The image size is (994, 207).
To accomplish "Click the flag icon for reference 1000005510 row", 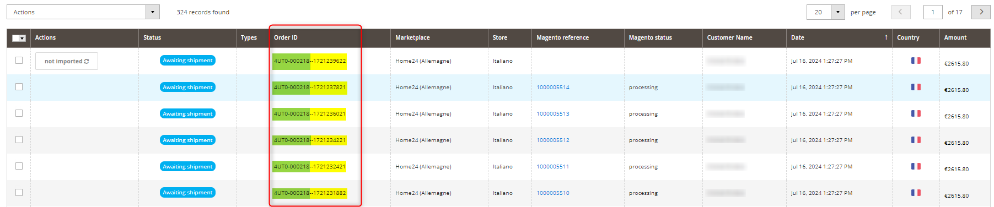I will pos(916,193).
